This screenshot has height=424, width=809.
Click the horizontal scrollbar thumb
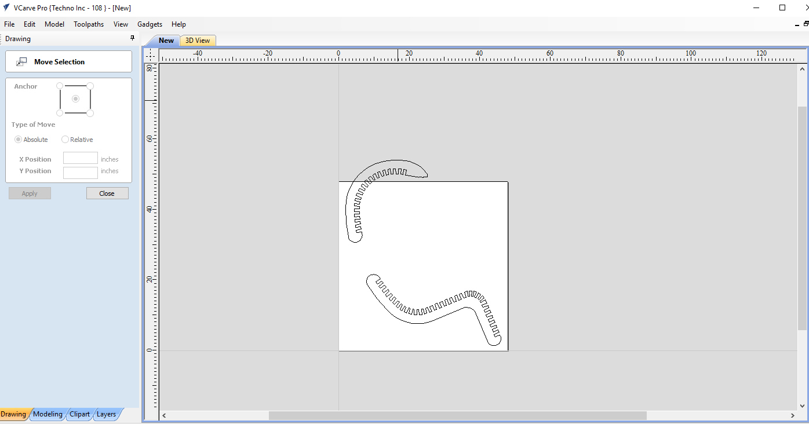tap(458, 415)
